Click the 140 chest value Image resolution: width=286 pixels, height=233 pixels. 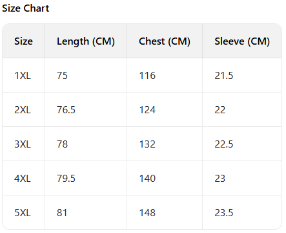(x=147, y=179)
